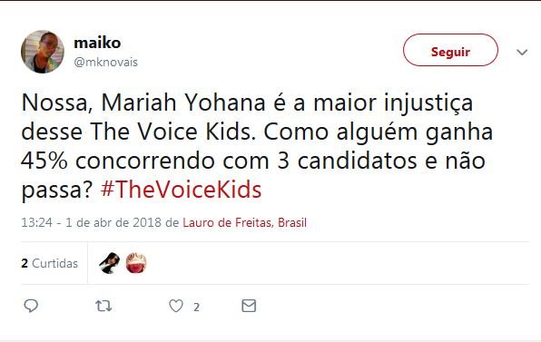
Task: Open the #TheVoiceKids hashtag
Action: click(182, 190)
